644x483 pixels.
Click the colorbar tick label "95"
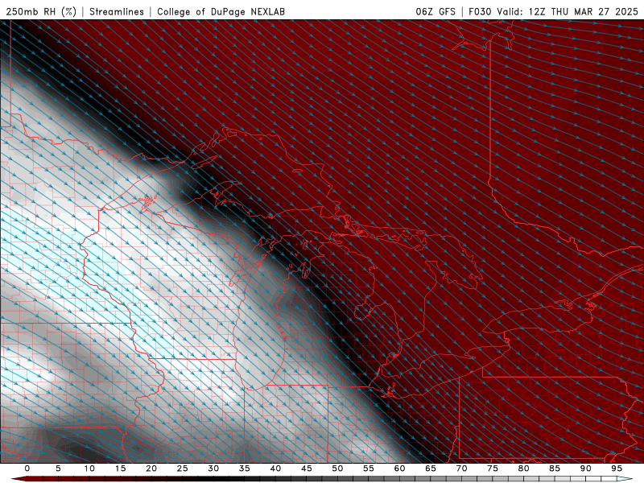coord(617,469)
